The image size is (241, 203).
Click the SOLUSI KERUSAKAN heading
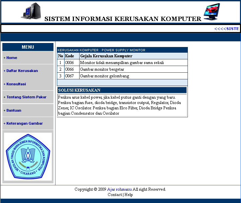point(122,90)
